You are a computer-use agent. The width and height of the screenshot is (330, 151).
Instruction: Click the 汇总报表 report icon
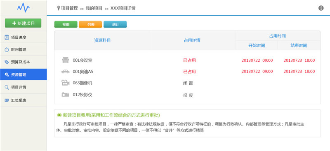7,100
